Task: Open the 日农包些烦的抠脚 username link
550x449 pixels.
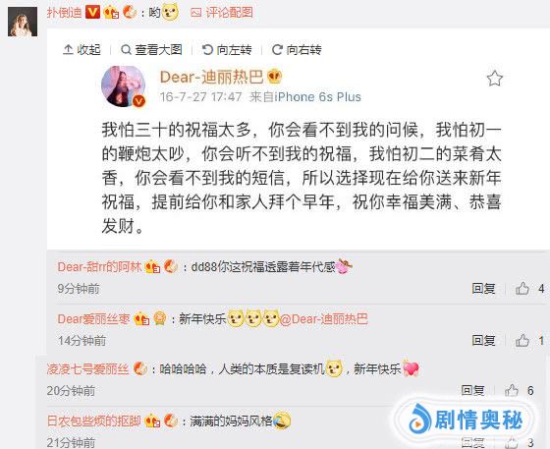Action: pyautogui.click(x=93, y=421)
